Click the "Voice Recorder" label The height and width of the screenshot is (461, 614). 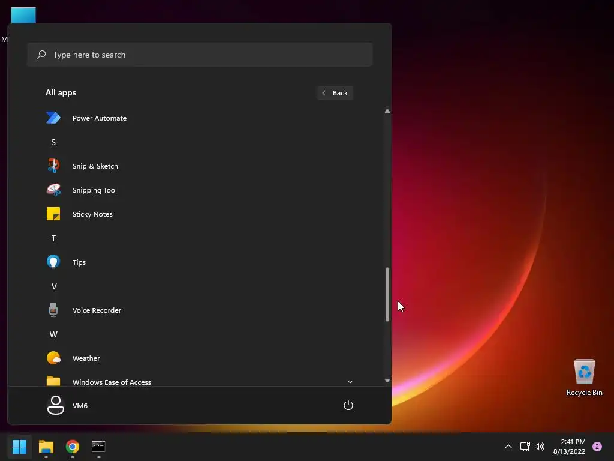coord(97,310)
